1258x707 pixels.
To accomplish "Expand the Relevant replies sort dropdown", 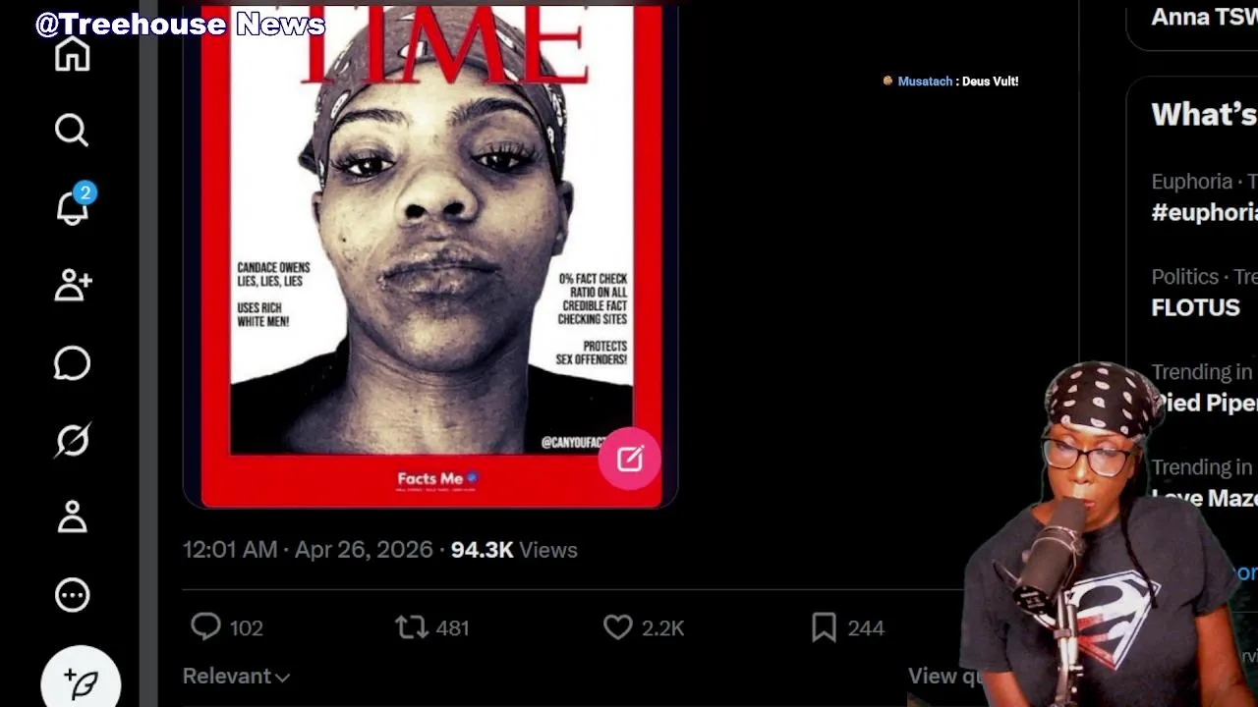I will [236, 676].
